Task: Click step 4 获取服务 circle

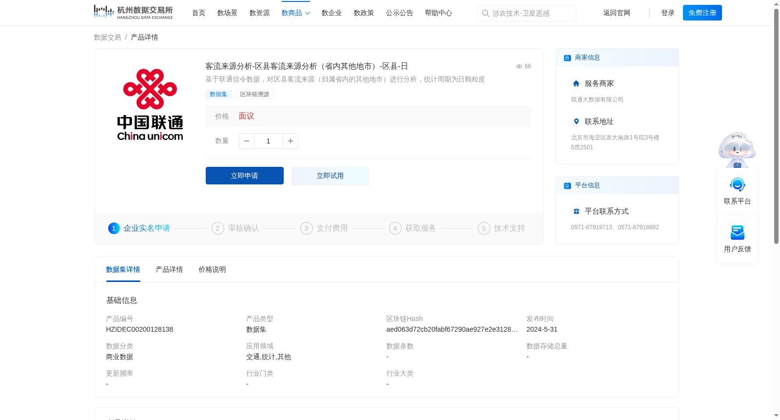Action: (x=395, y=228)
